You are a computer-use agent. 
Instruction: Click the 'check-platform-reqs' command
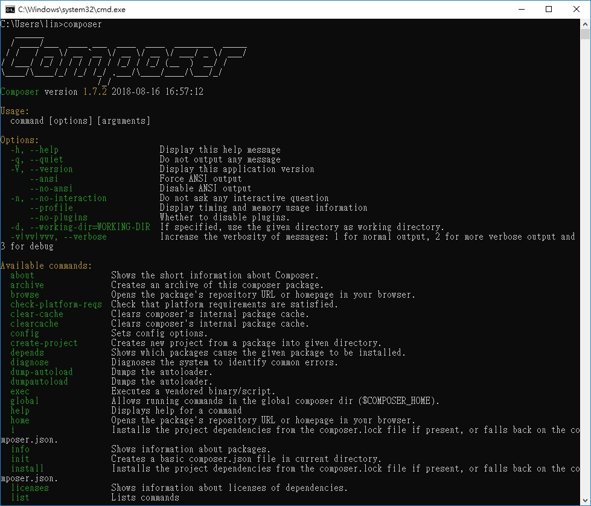[56, 304]
